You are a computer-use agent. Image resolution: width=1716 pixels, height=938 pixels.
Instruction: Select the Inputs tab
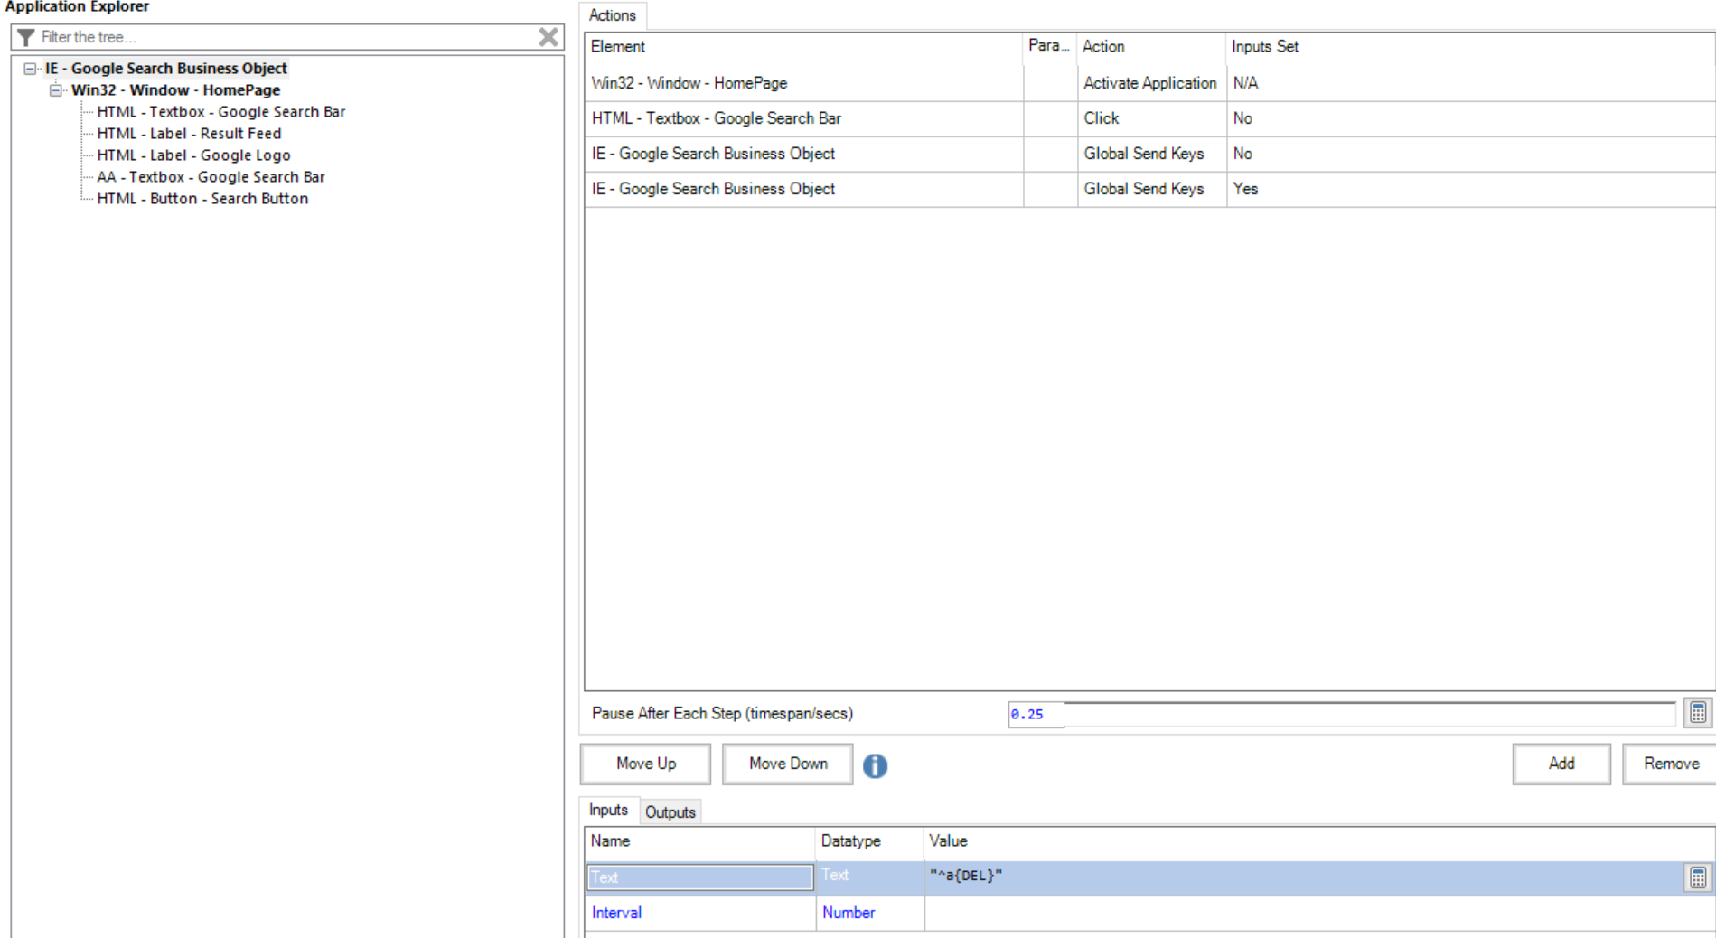point(609,810)
